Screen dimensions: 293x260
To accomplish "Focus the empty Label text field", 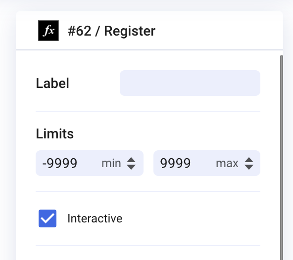I will point(190,83).
